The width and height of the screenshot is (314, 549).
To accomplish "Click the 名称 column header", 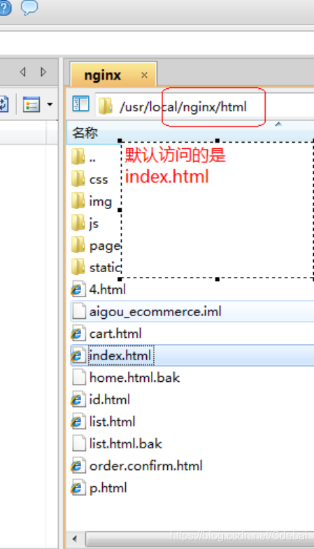I will (85, 133).
